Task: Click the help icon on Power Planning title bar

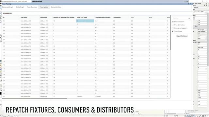Action: click(188, 4)
